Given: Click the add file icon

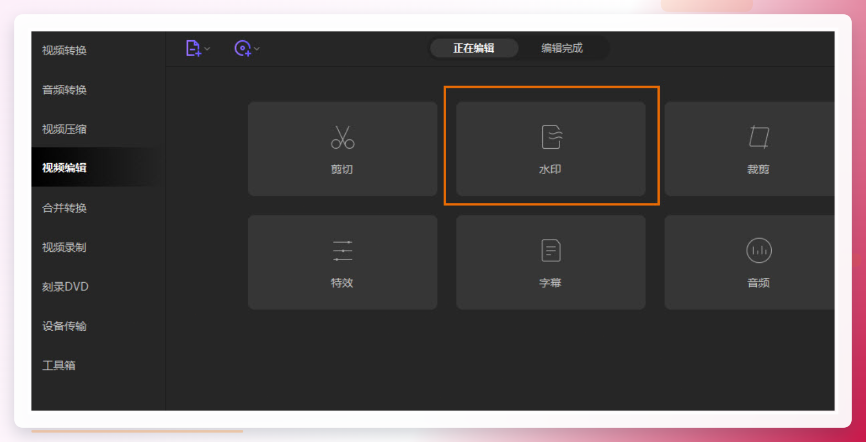Looking at the screenshot, I should [193, 48].
